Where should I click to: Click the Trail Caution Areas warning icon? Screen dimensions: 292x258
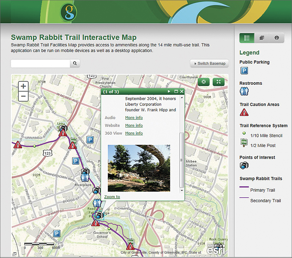coord(244,112)
